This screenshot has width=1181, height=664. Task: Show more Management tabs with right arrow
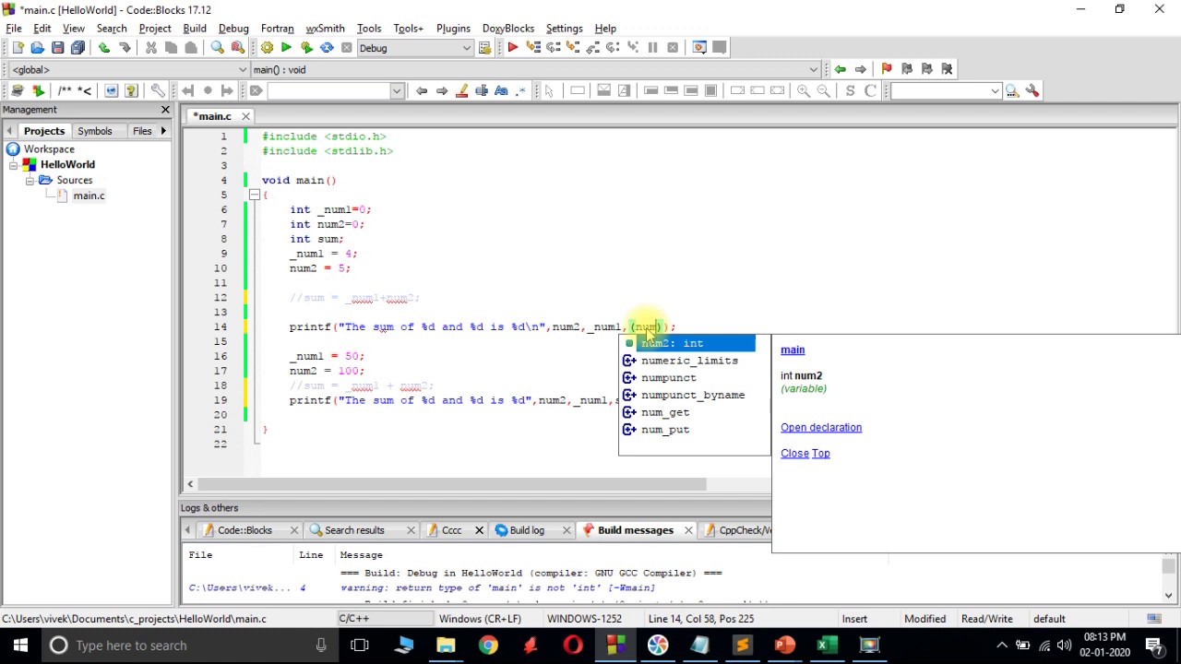tap(163, 131)
